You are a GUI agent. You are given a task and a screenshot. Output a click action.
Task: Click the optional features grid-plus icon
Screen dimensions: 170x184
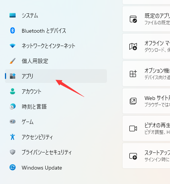click(x=133, y=74)
